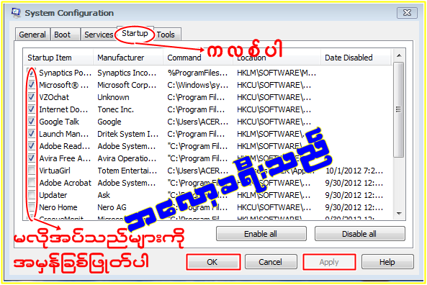Enable the VirtuaGirl startup checkbox
Viewport: 427px width, 285px height.
32,171
